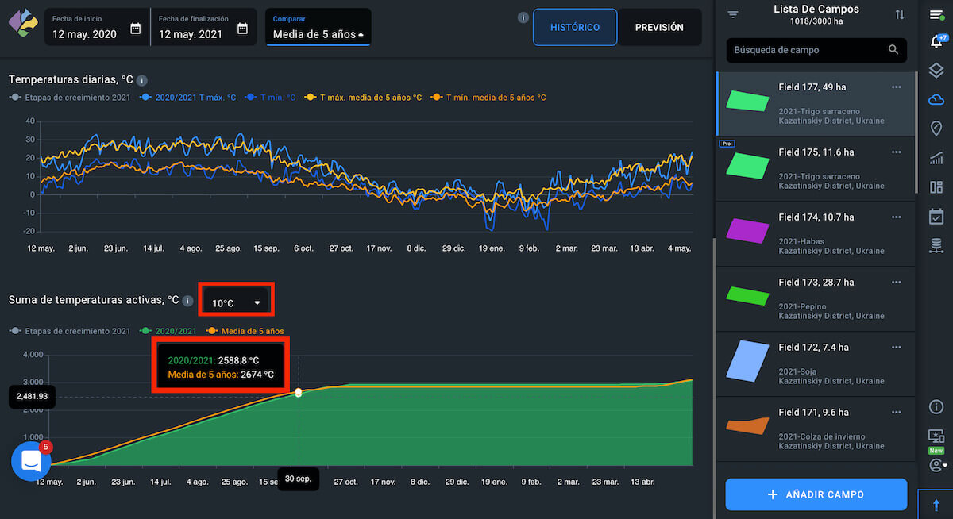953x519 pixels.
Task: Open the 10°C base temperature dropdown
Action: point(236,302)
